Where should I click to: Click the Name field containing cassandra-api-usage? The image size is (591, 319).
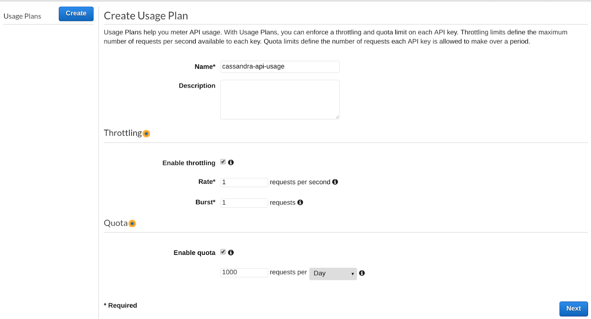pos(280,67)
